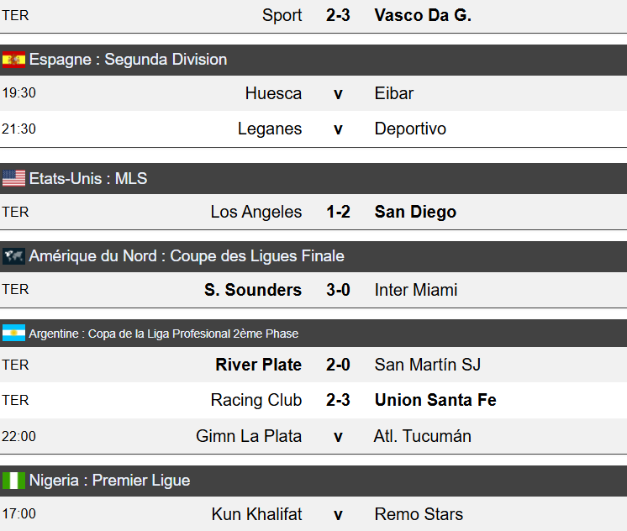Open S. Sounders 3-0 Inter Miami score
The image size is (627, 531).
(x=338, y=290)
